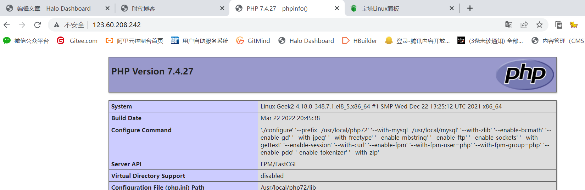585x190 pixels.
Task: Open the 阿里云控制台首页 bookmark
Action: pyautogui.click(x=134, y=41)
